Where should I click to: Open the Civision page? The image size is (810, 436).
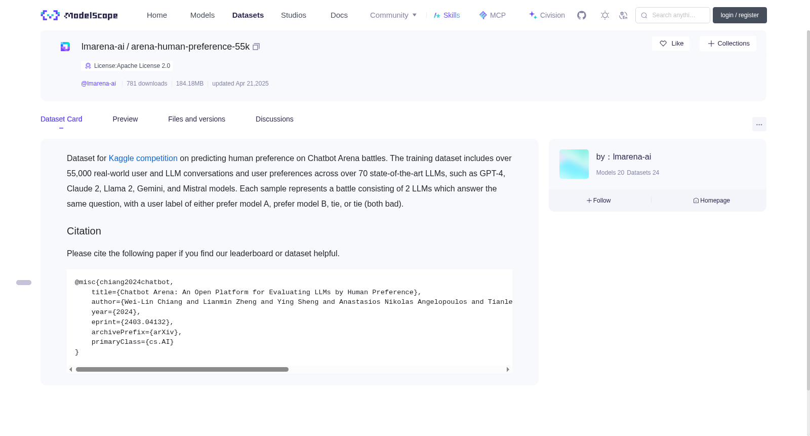(x=547, y=15)
